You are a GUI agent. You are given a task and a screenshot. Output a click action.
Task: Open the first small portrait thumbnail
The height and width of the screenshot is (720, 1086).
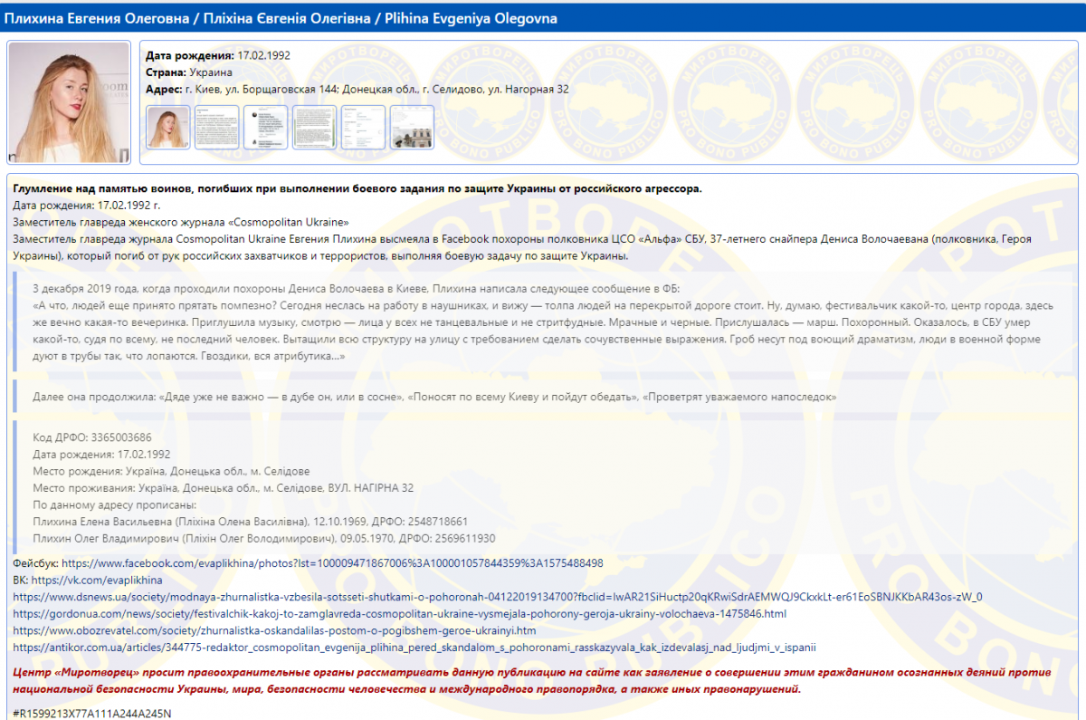[168, 128]
